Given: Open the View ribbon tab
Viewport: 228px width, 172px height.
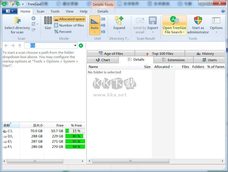Looking at the screenshot, I should [70, 11].
